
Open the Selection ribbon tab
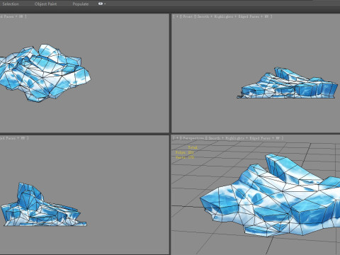click(11, 4)
